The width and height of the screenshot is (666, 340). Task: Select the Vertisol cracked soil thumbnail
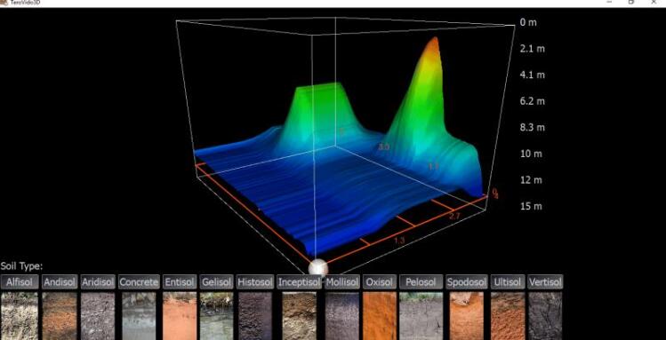tap(545, 316)
